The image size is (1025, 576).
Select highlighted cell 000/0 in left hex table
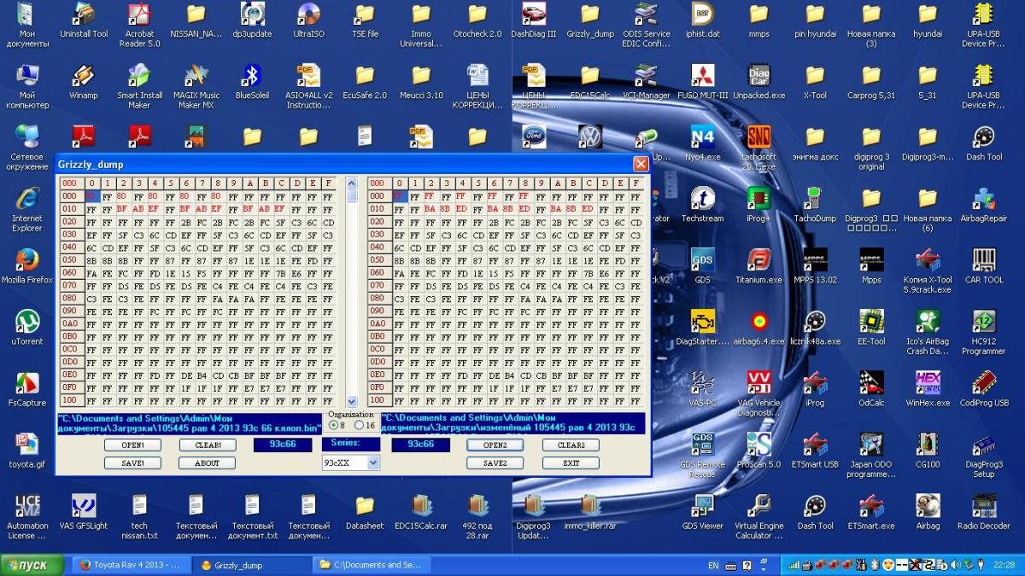(x=92, y=196)
